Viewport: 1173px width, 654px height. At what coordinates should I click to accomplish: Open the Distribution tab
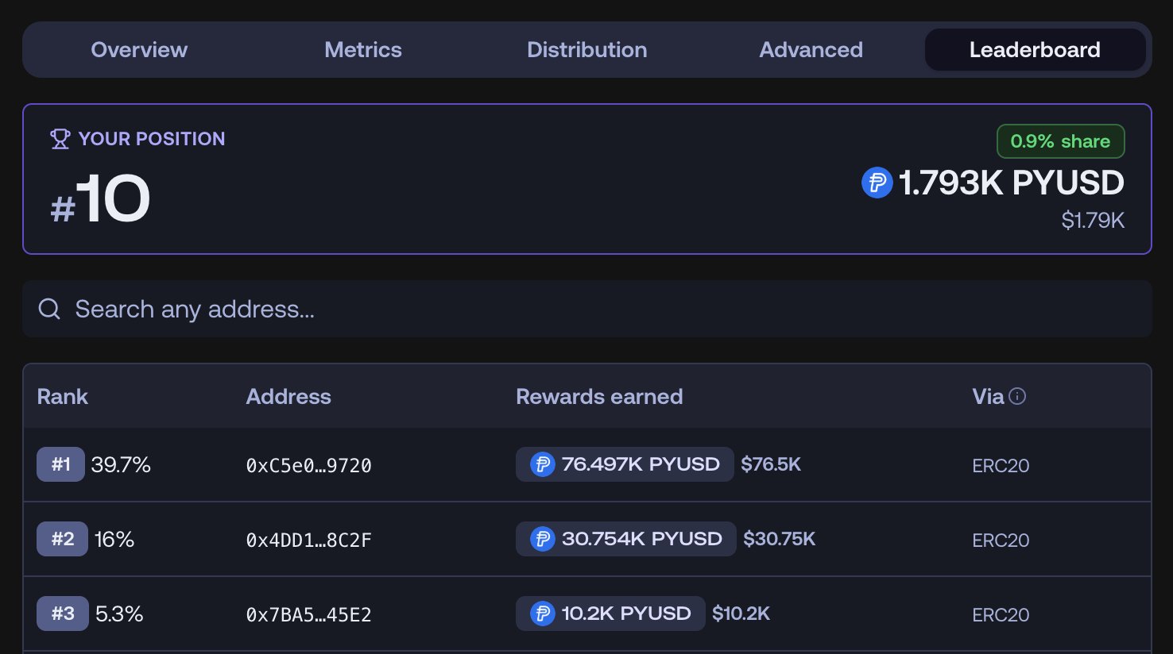[587, 50]
